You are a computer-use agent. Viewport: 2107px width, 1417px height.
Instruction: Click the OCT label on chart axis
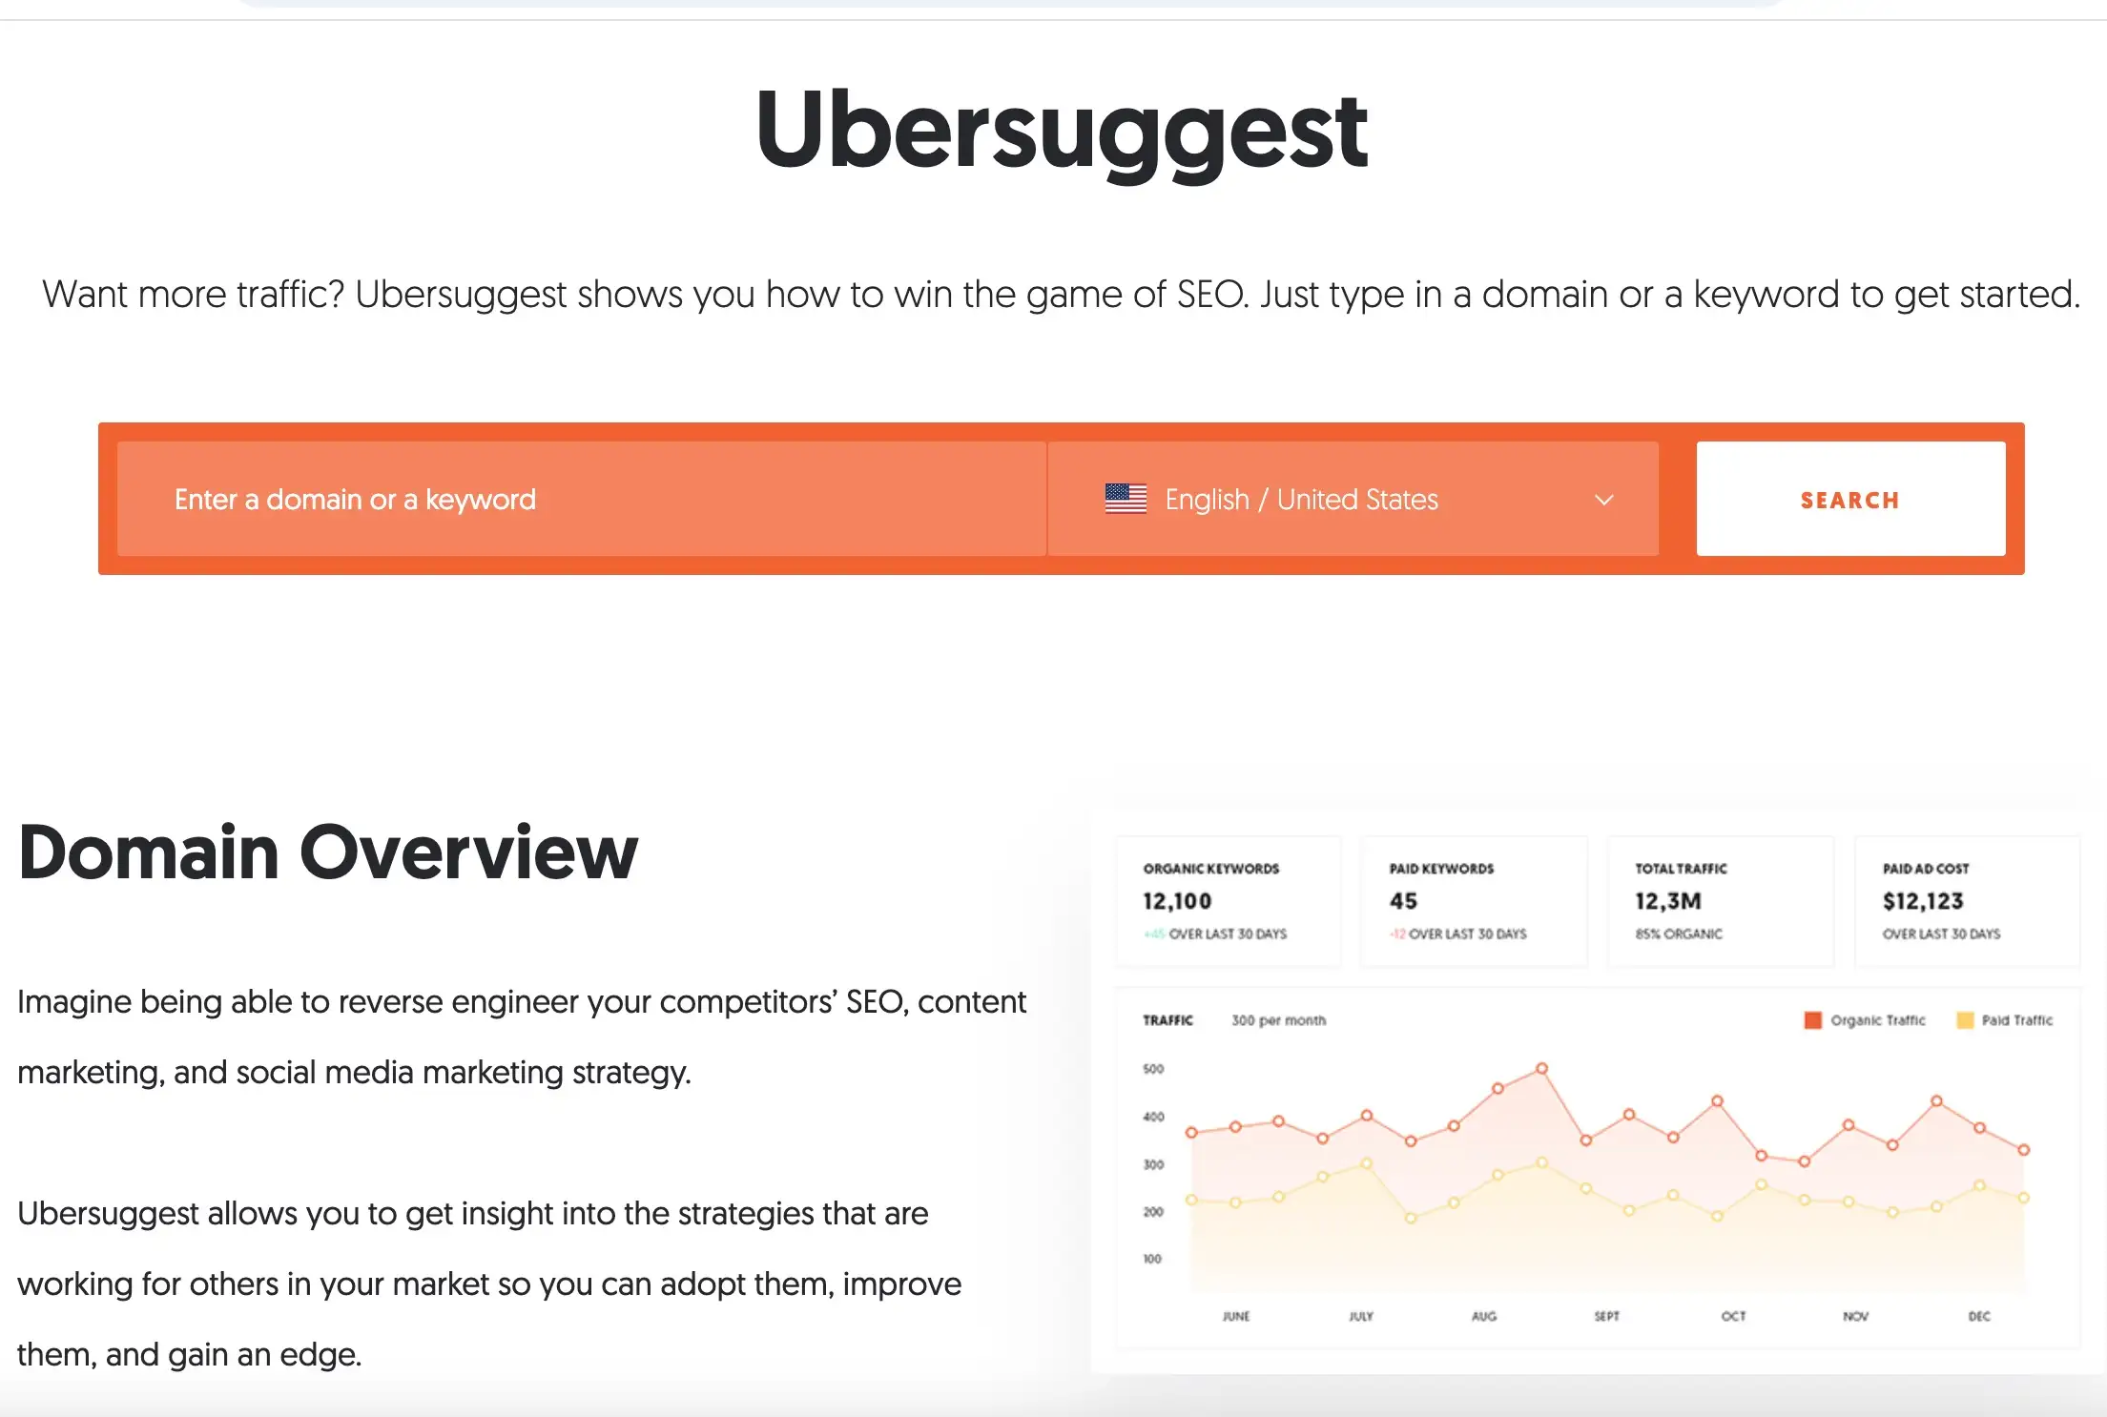(x=1733, y=1316)
